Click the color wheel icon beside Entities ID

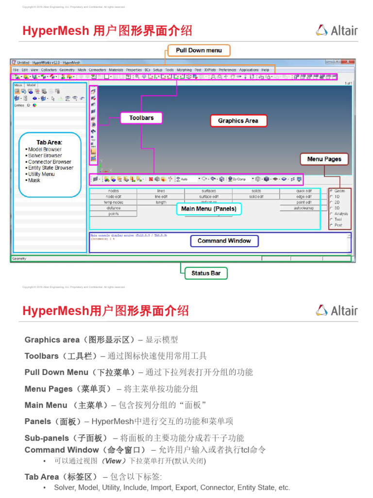34,105
